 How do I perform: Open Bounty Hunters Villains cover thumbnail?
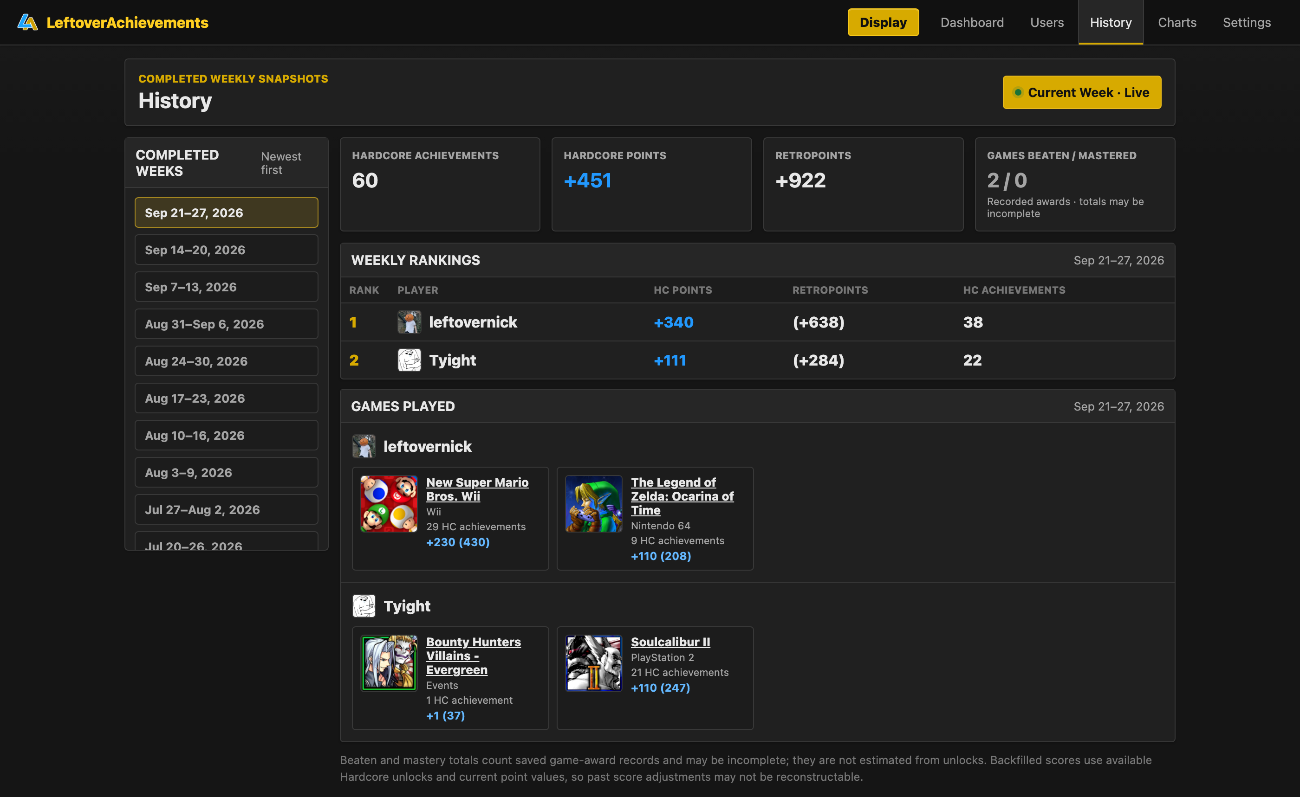point(389,663)
